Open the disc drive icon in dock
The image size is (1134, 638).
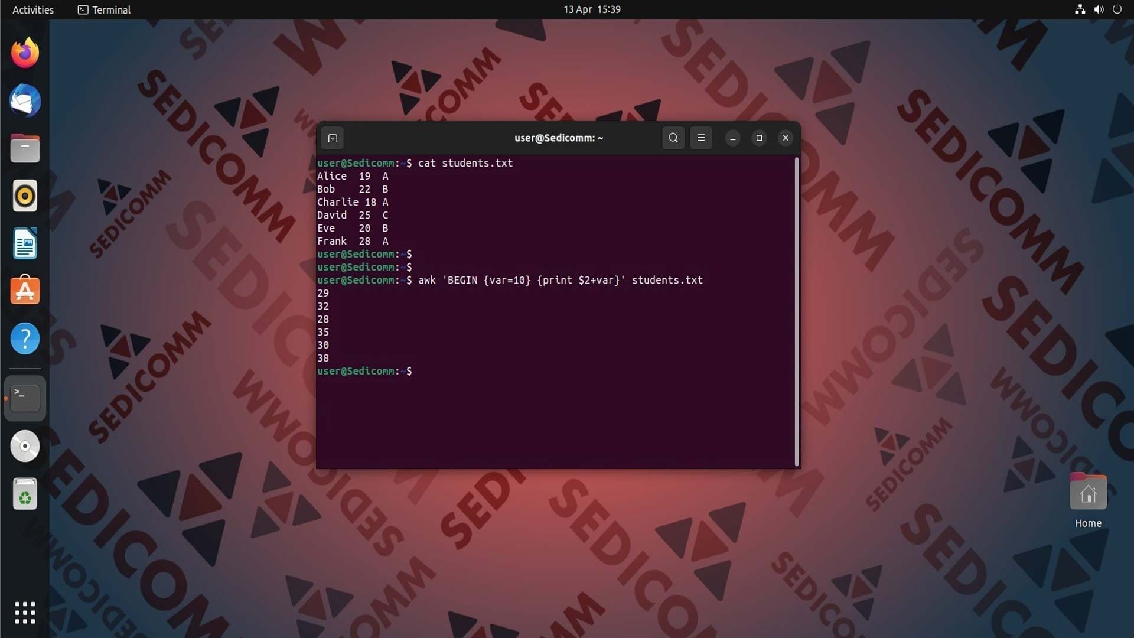point(25,446)
